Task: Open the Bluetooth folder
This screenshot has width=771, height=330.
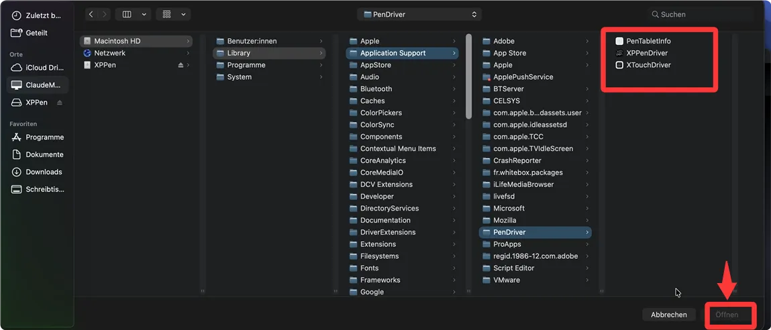Action: (x=402, y=89)
